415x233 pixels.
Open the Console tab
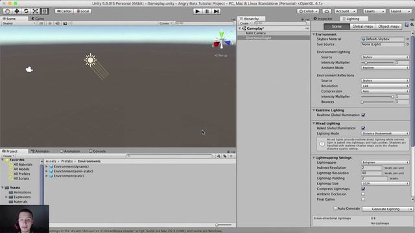click(x=97, y=151)
